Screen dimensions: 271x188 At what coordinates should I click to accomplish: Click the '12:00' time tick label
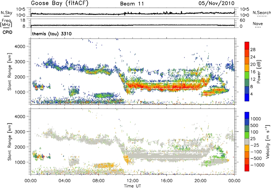[132, 181]
